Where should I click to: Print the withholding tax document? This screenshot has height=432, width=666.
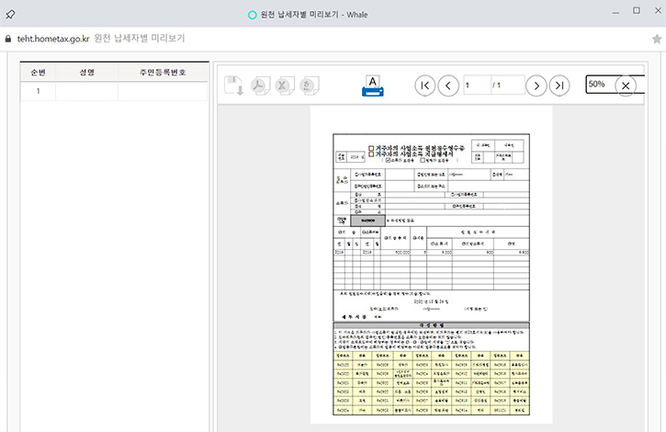point(373,85)
